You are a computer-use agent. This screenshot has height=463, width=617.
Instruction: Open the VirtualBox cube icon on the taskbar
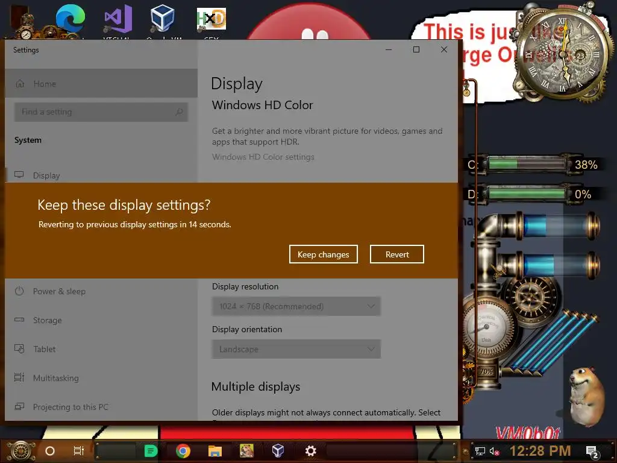point(278,451)
